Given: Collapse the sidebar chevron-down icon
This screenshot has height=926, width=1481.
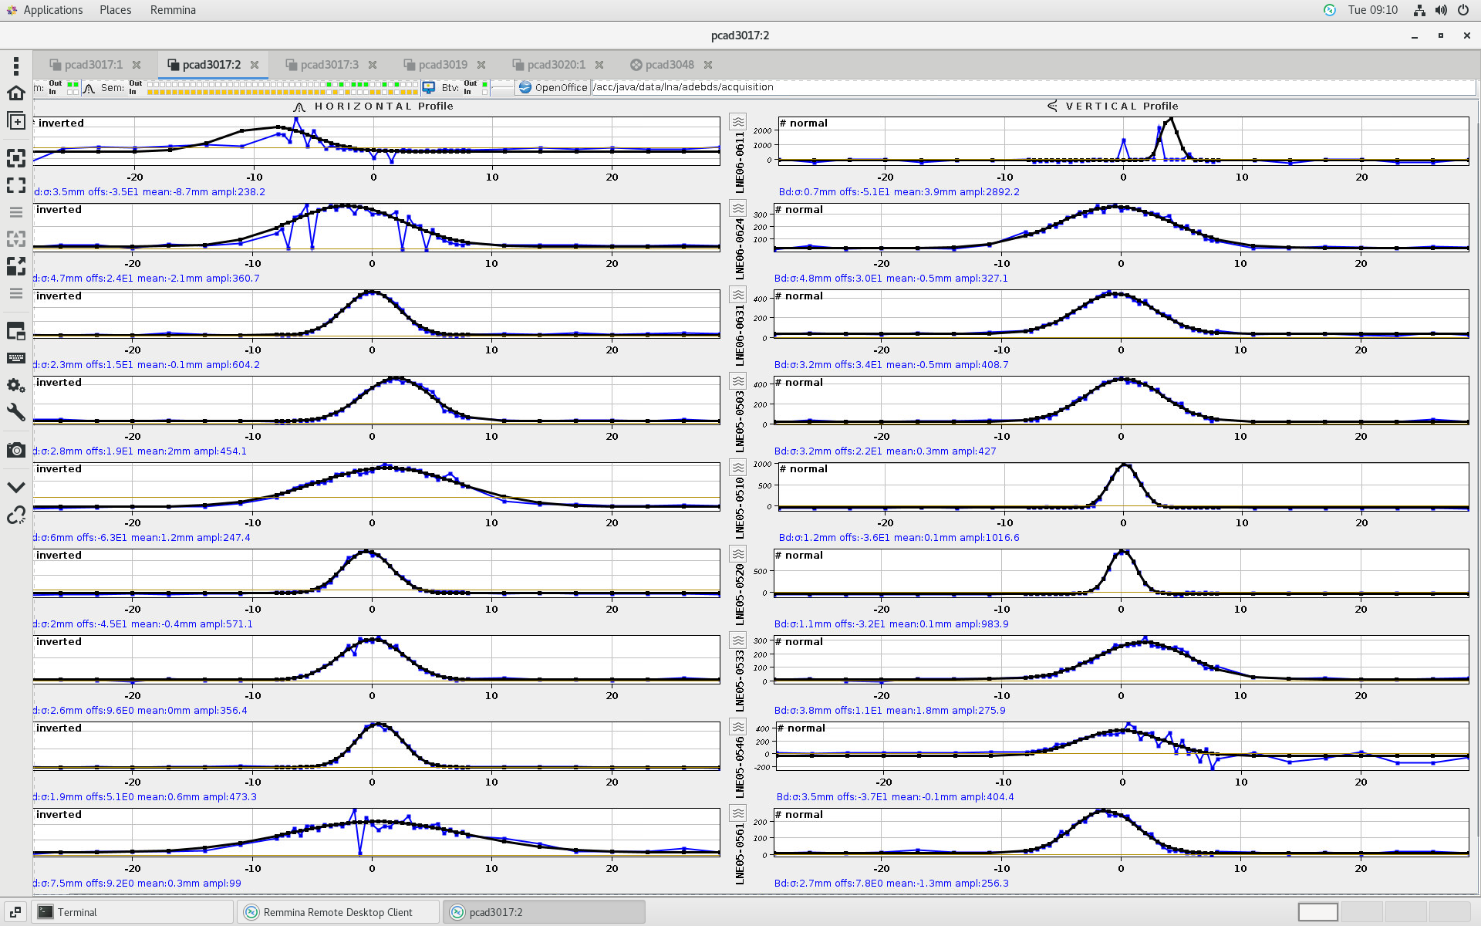Looking at the screenshot, I should click(15, 488).
